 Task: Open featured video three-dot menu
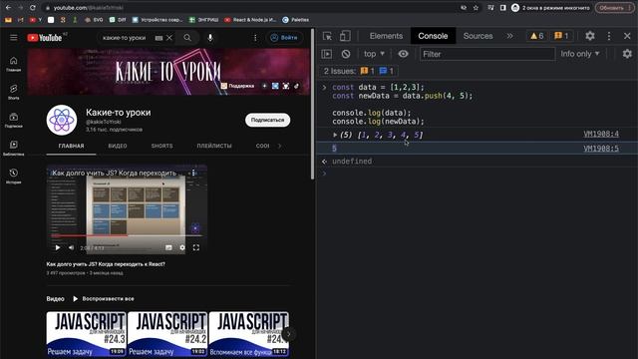coord(193,173)
